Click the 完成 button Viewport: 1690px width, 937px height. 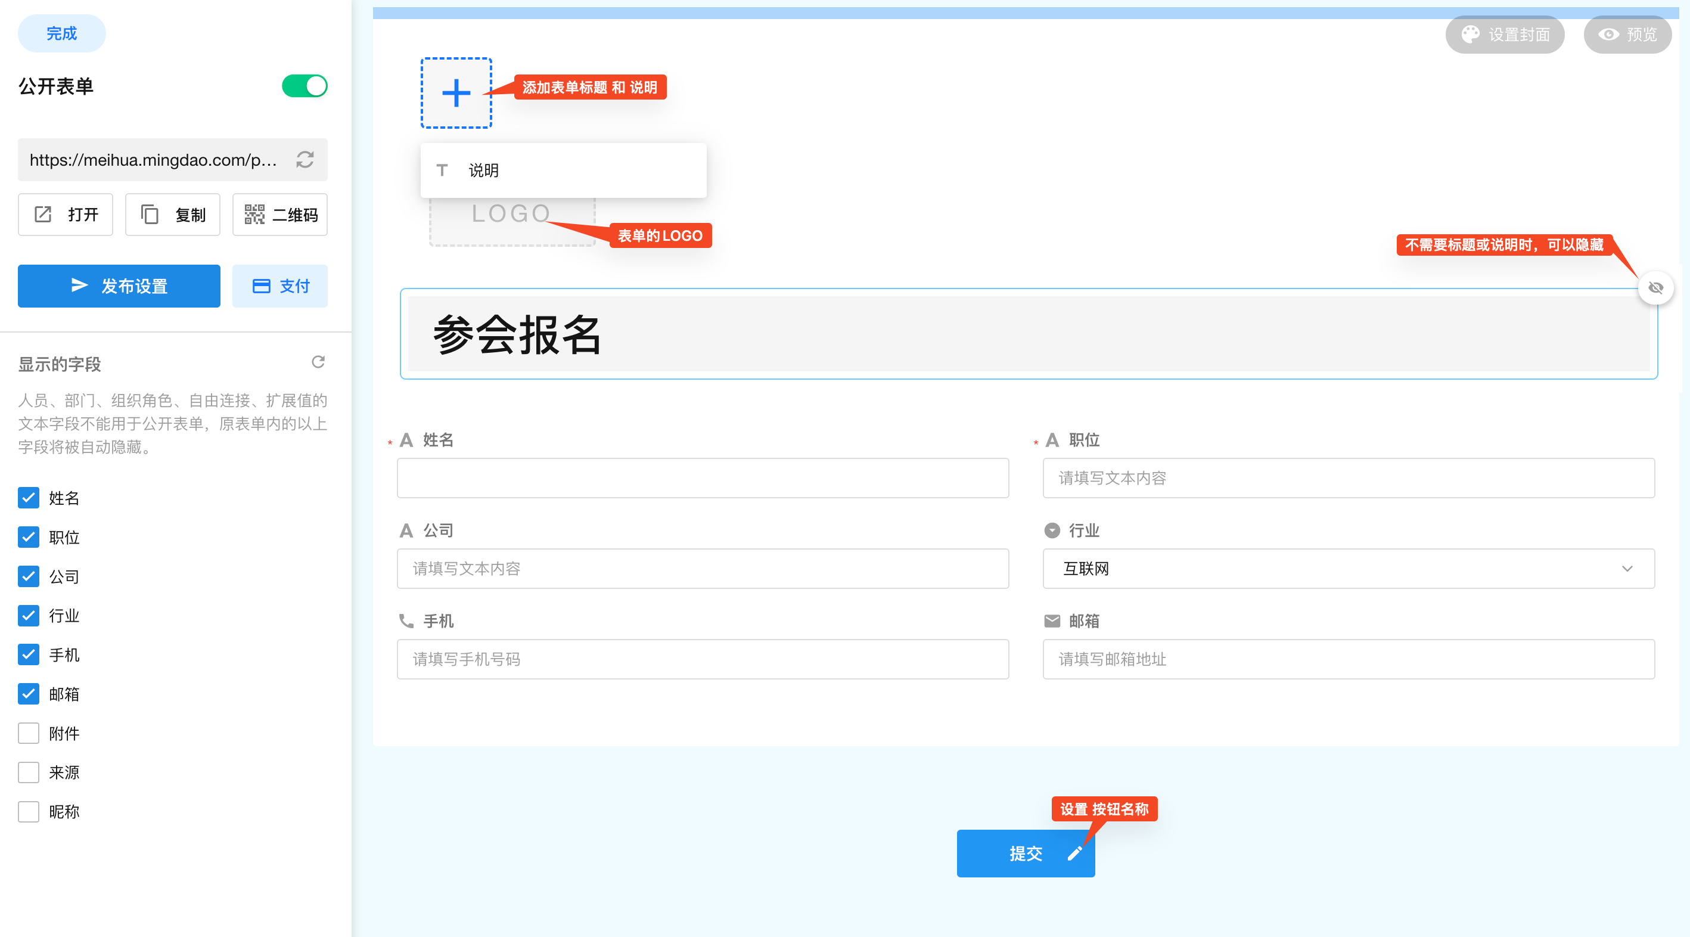[61, 33]
